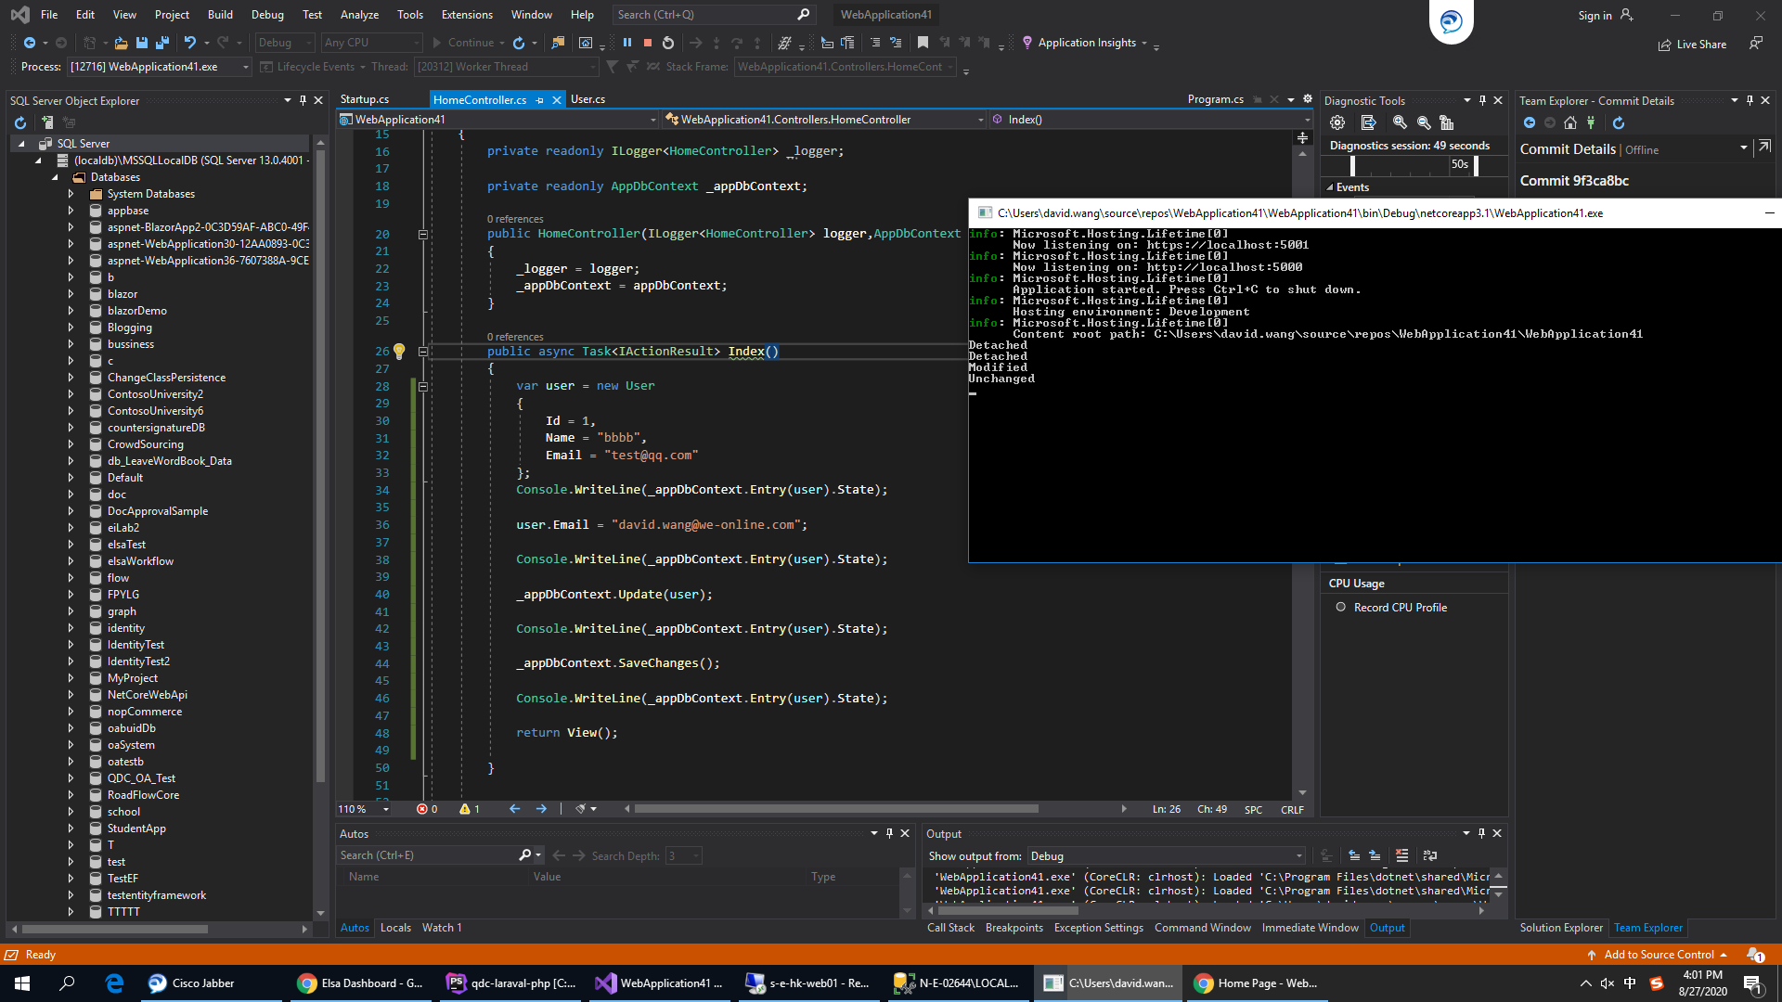Pause debugging with the Break All button

click(x=627, y=43)
